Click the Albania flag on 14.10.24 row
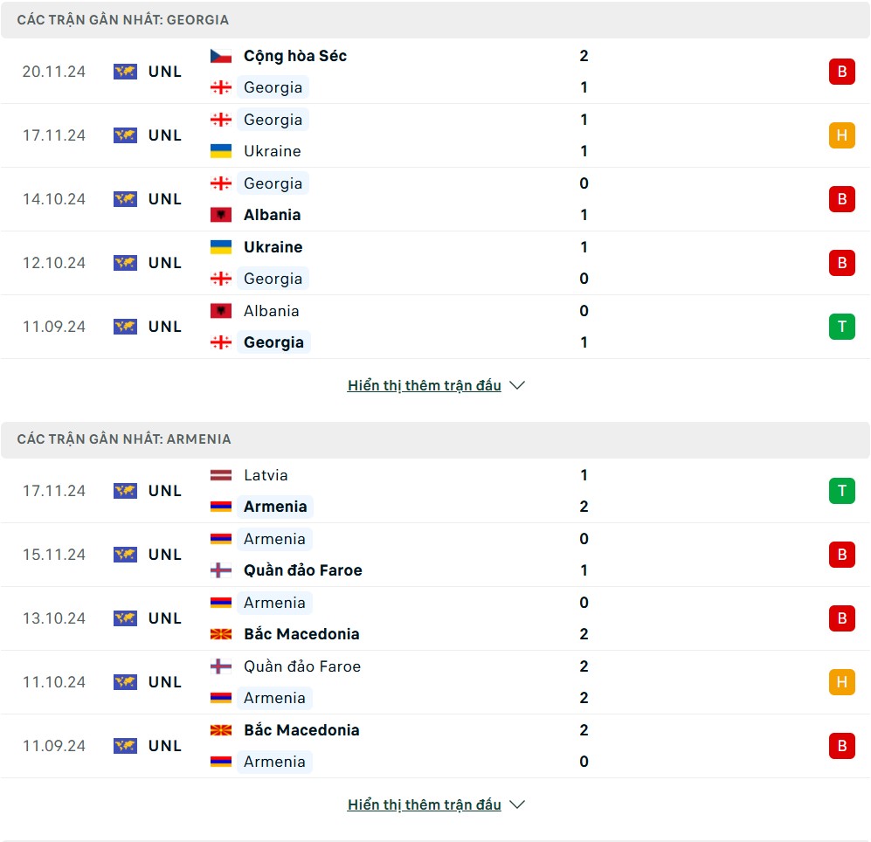This screenshot has width=871, height=842. [x=220, y=215]
